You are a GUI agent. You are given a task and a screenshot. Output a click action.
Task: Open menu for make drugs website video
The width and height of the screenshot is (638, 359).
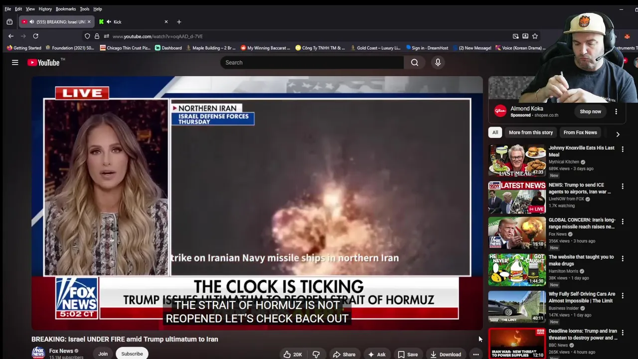623,258
